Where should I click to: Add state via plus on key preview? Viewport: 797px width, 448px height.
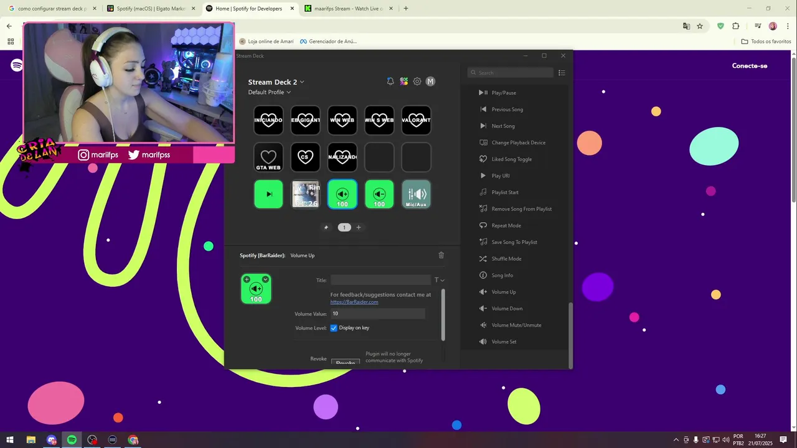[247, 279]
